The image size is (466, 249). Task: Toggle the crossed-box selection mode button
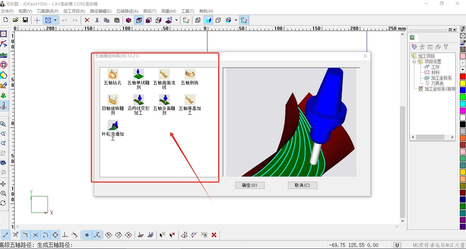click(x=48, y=20)
